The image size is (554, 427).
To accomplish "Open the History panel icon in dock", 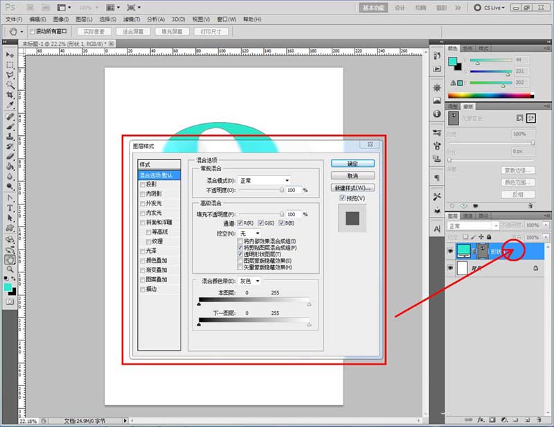I will click(437, 55).
